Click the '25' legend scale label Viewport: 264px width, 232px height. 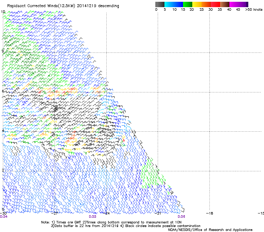[x=202, y=9]
